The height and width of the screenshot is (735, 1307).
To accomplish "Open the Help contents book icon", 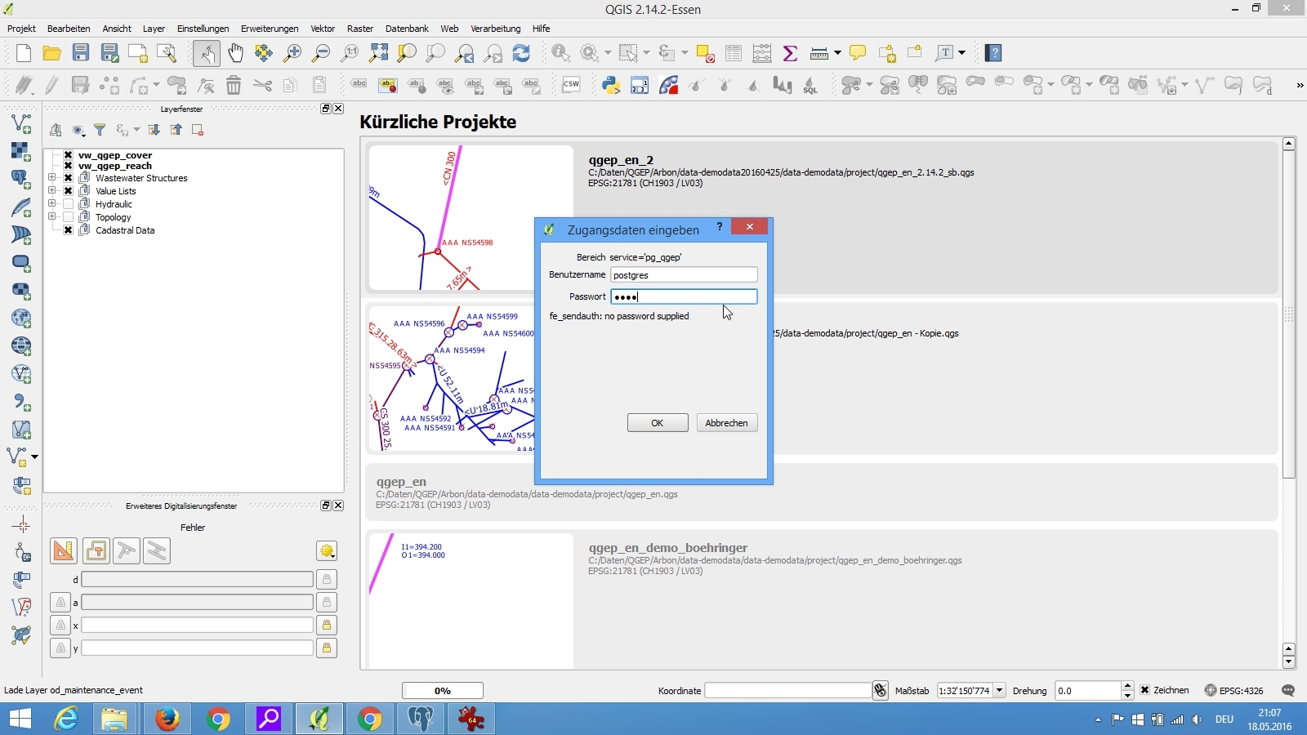I will (x=993, y=53).
